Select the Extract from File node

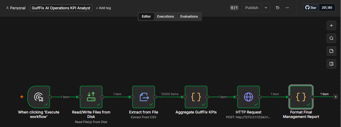click(x=143, y=97)
